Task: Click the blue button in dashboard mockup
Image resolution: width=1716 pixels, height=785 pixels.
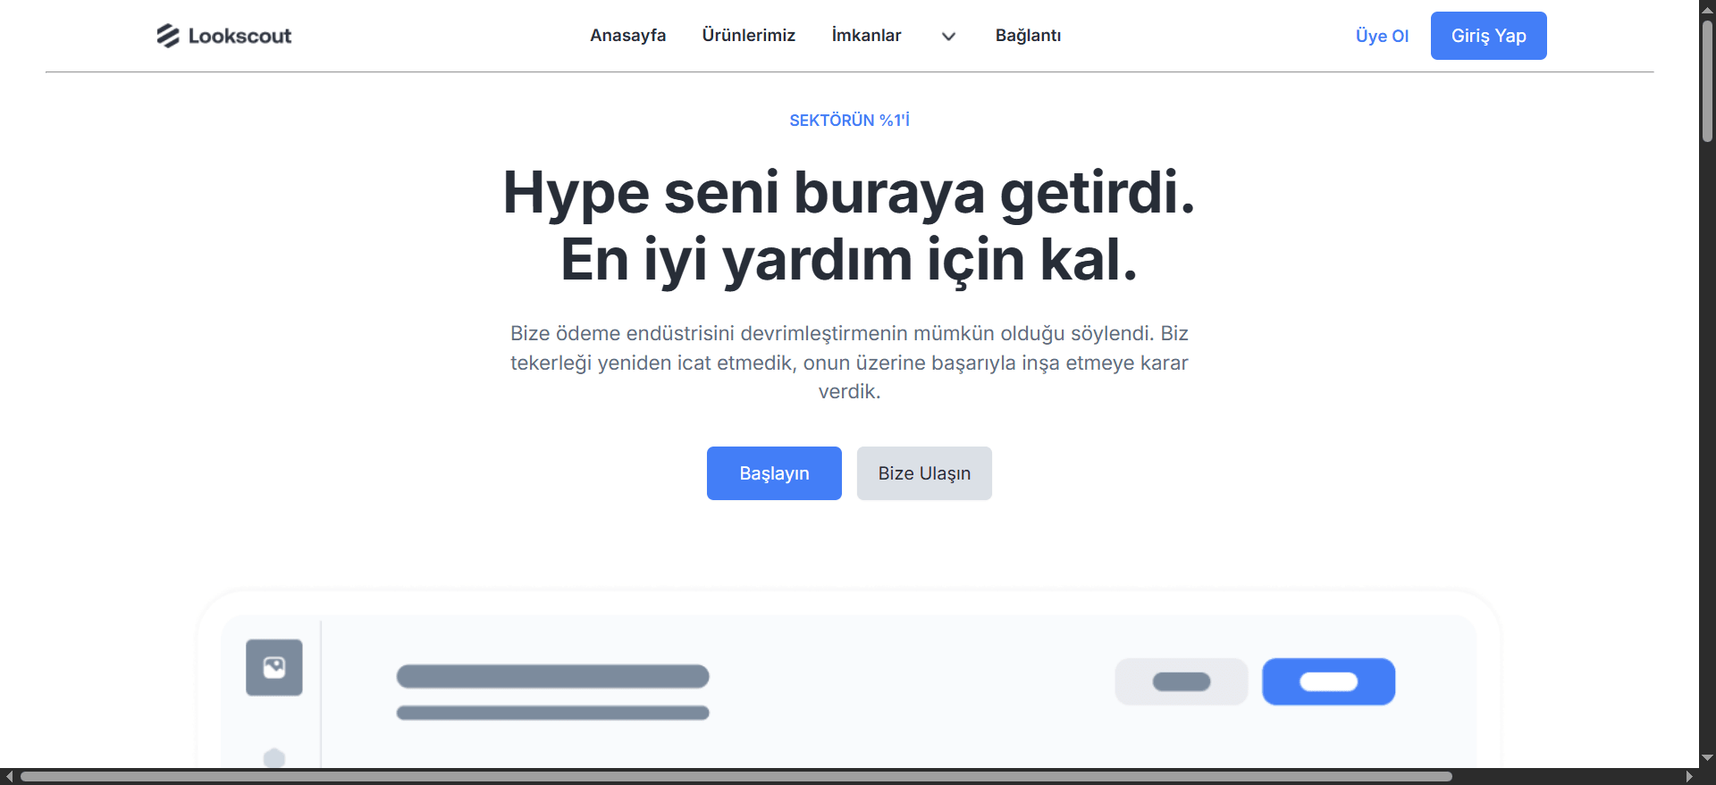Action: pyautogui.click(x=1328, y=681)
